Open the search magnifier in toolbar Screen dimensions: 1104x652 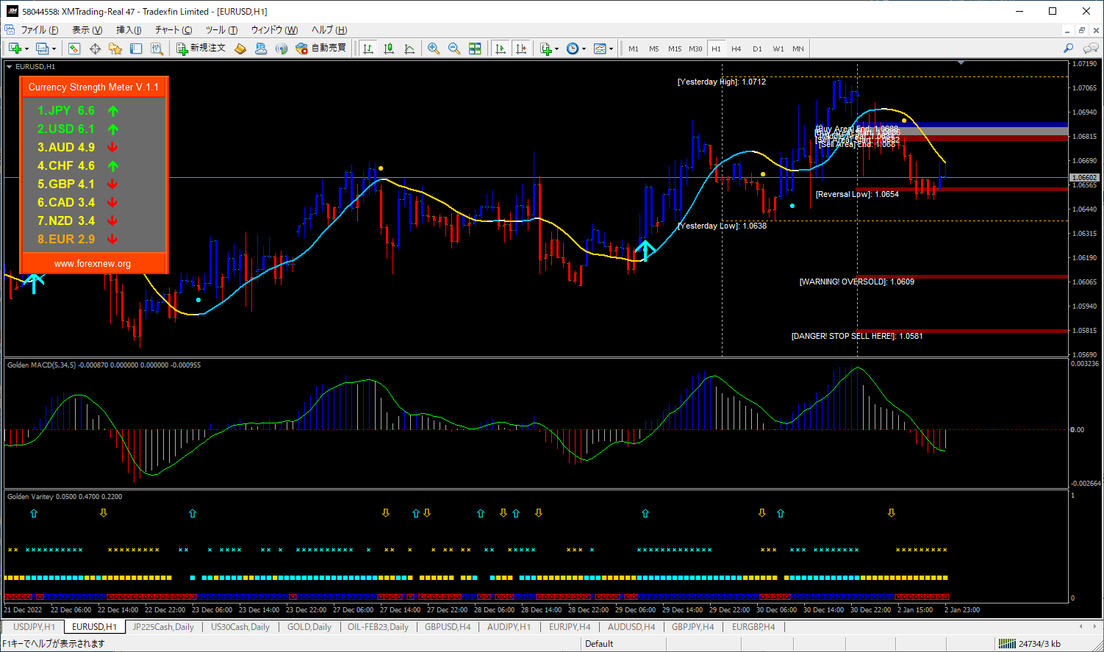[1068, 49]
